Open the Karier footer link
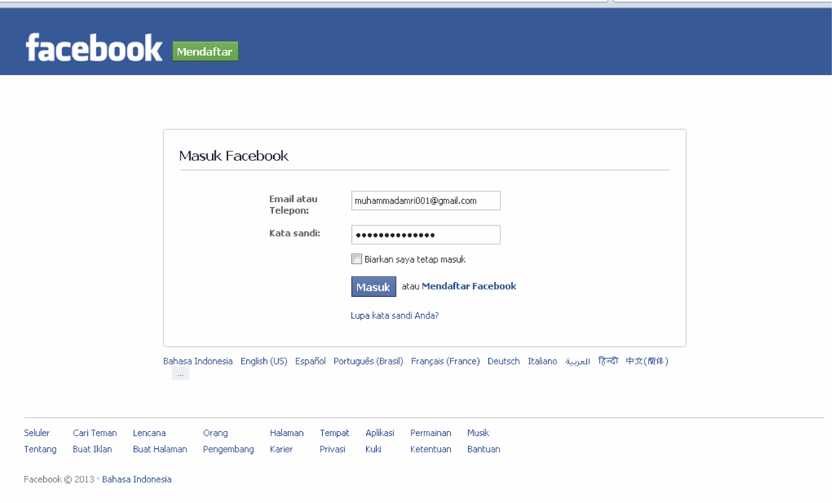832x503 pixels. (x=281, y=449)
